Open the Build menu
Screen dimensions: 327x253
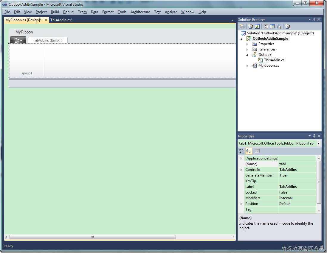[55, 12]
